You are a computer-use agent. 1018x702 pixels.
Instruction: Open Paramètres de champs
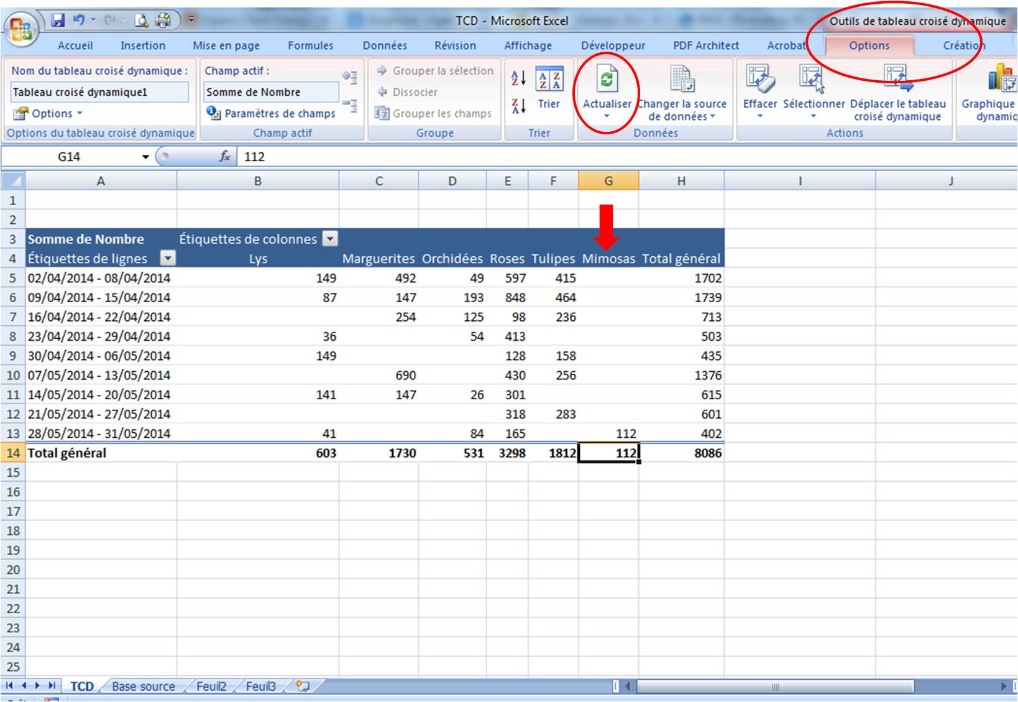tap(272, 113)
